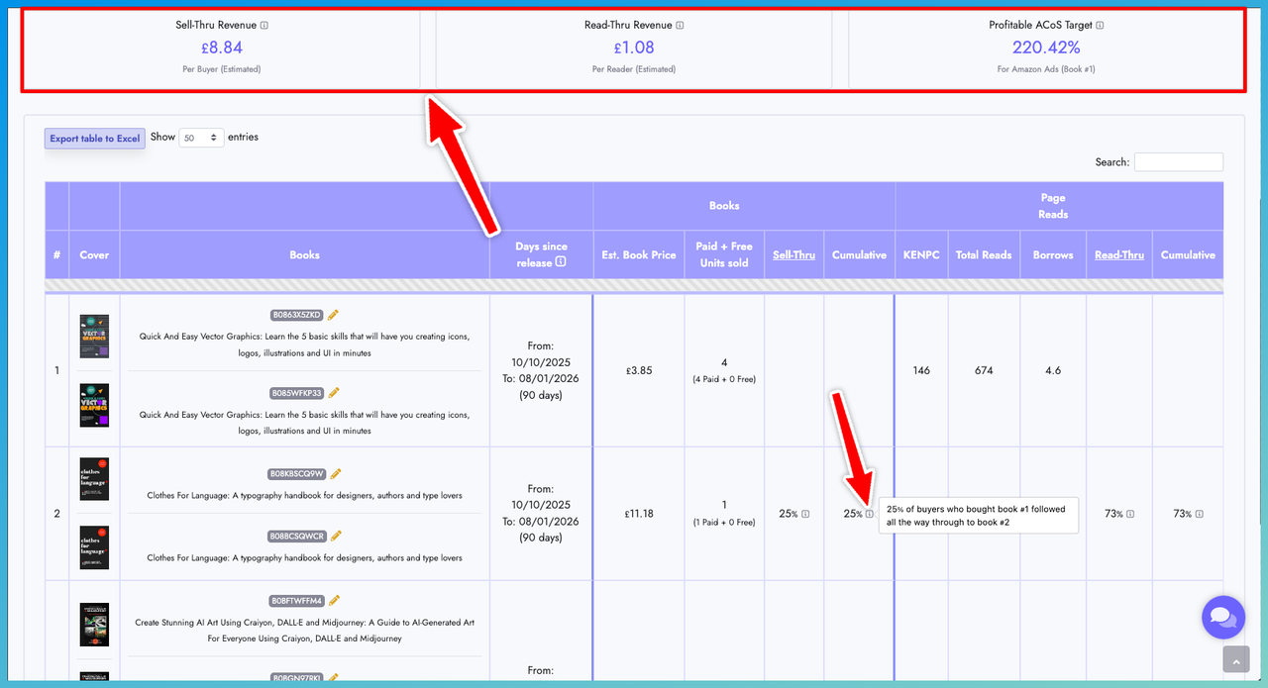The width and height of the screenshot is (1268, 688).
Task: Click the 674 Total Reads cell
Action: (984, 370)
